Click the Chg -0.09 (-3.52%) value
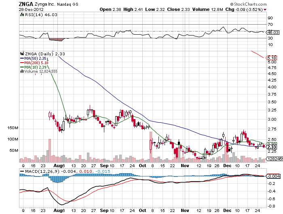Screen dimensions: 283x214 click(x=244, y=9)
